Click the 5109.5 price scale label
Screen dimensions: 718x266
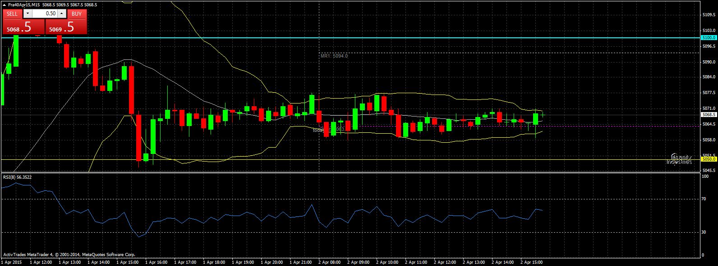(x=709, y=15)
